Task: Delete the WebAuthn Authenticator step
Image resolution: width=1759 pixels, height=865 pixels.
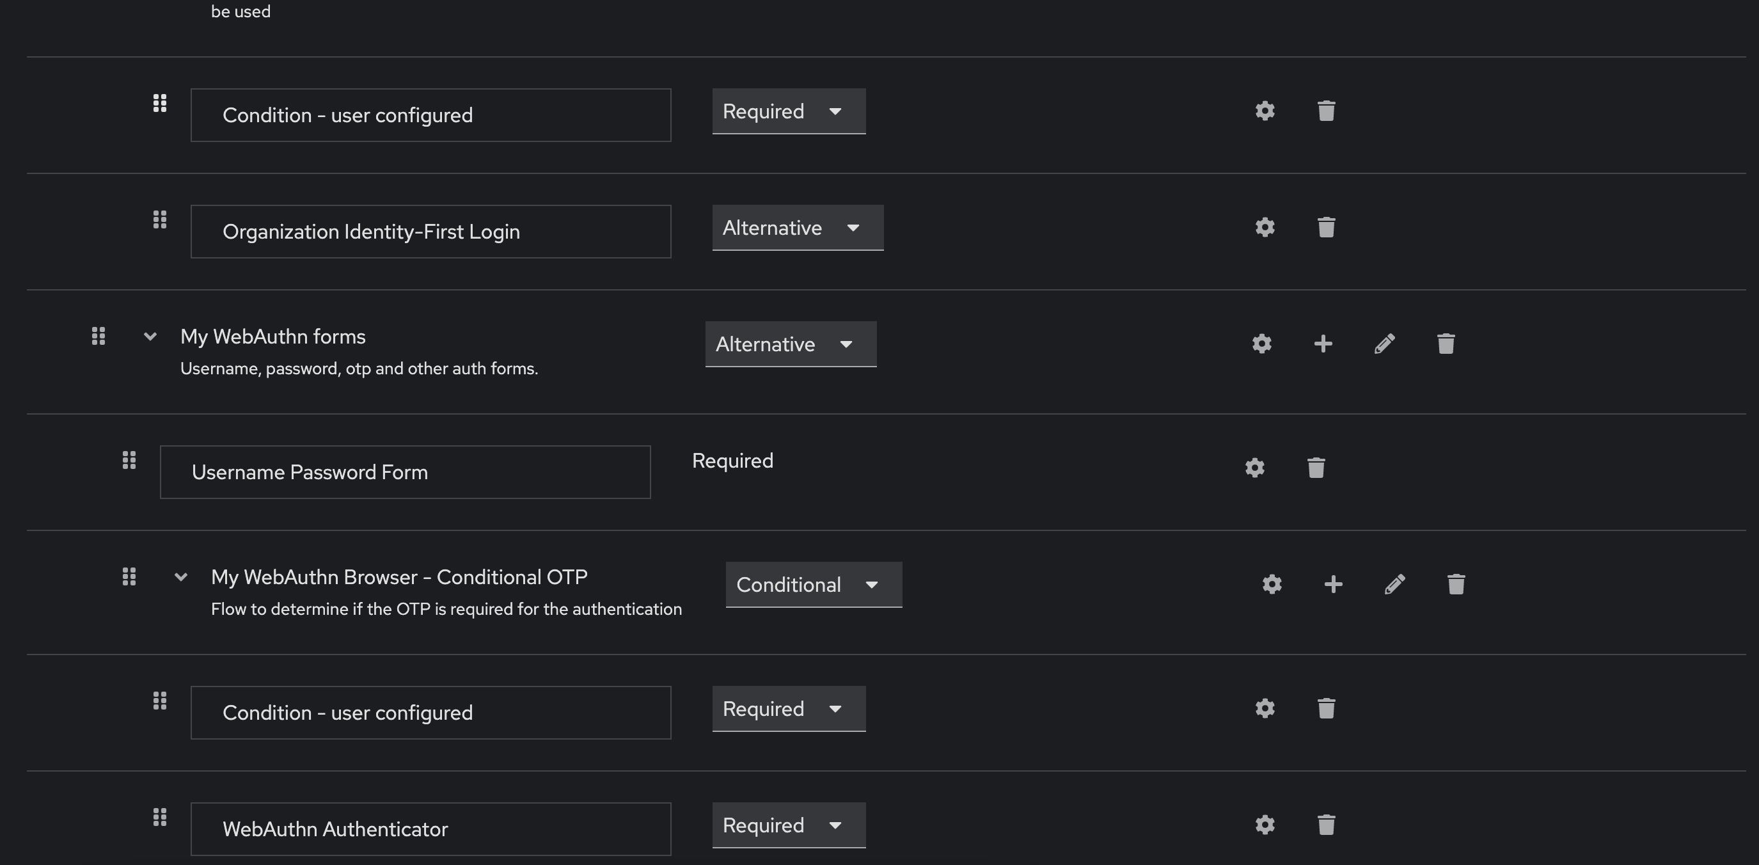Action: coord(1326,825)
